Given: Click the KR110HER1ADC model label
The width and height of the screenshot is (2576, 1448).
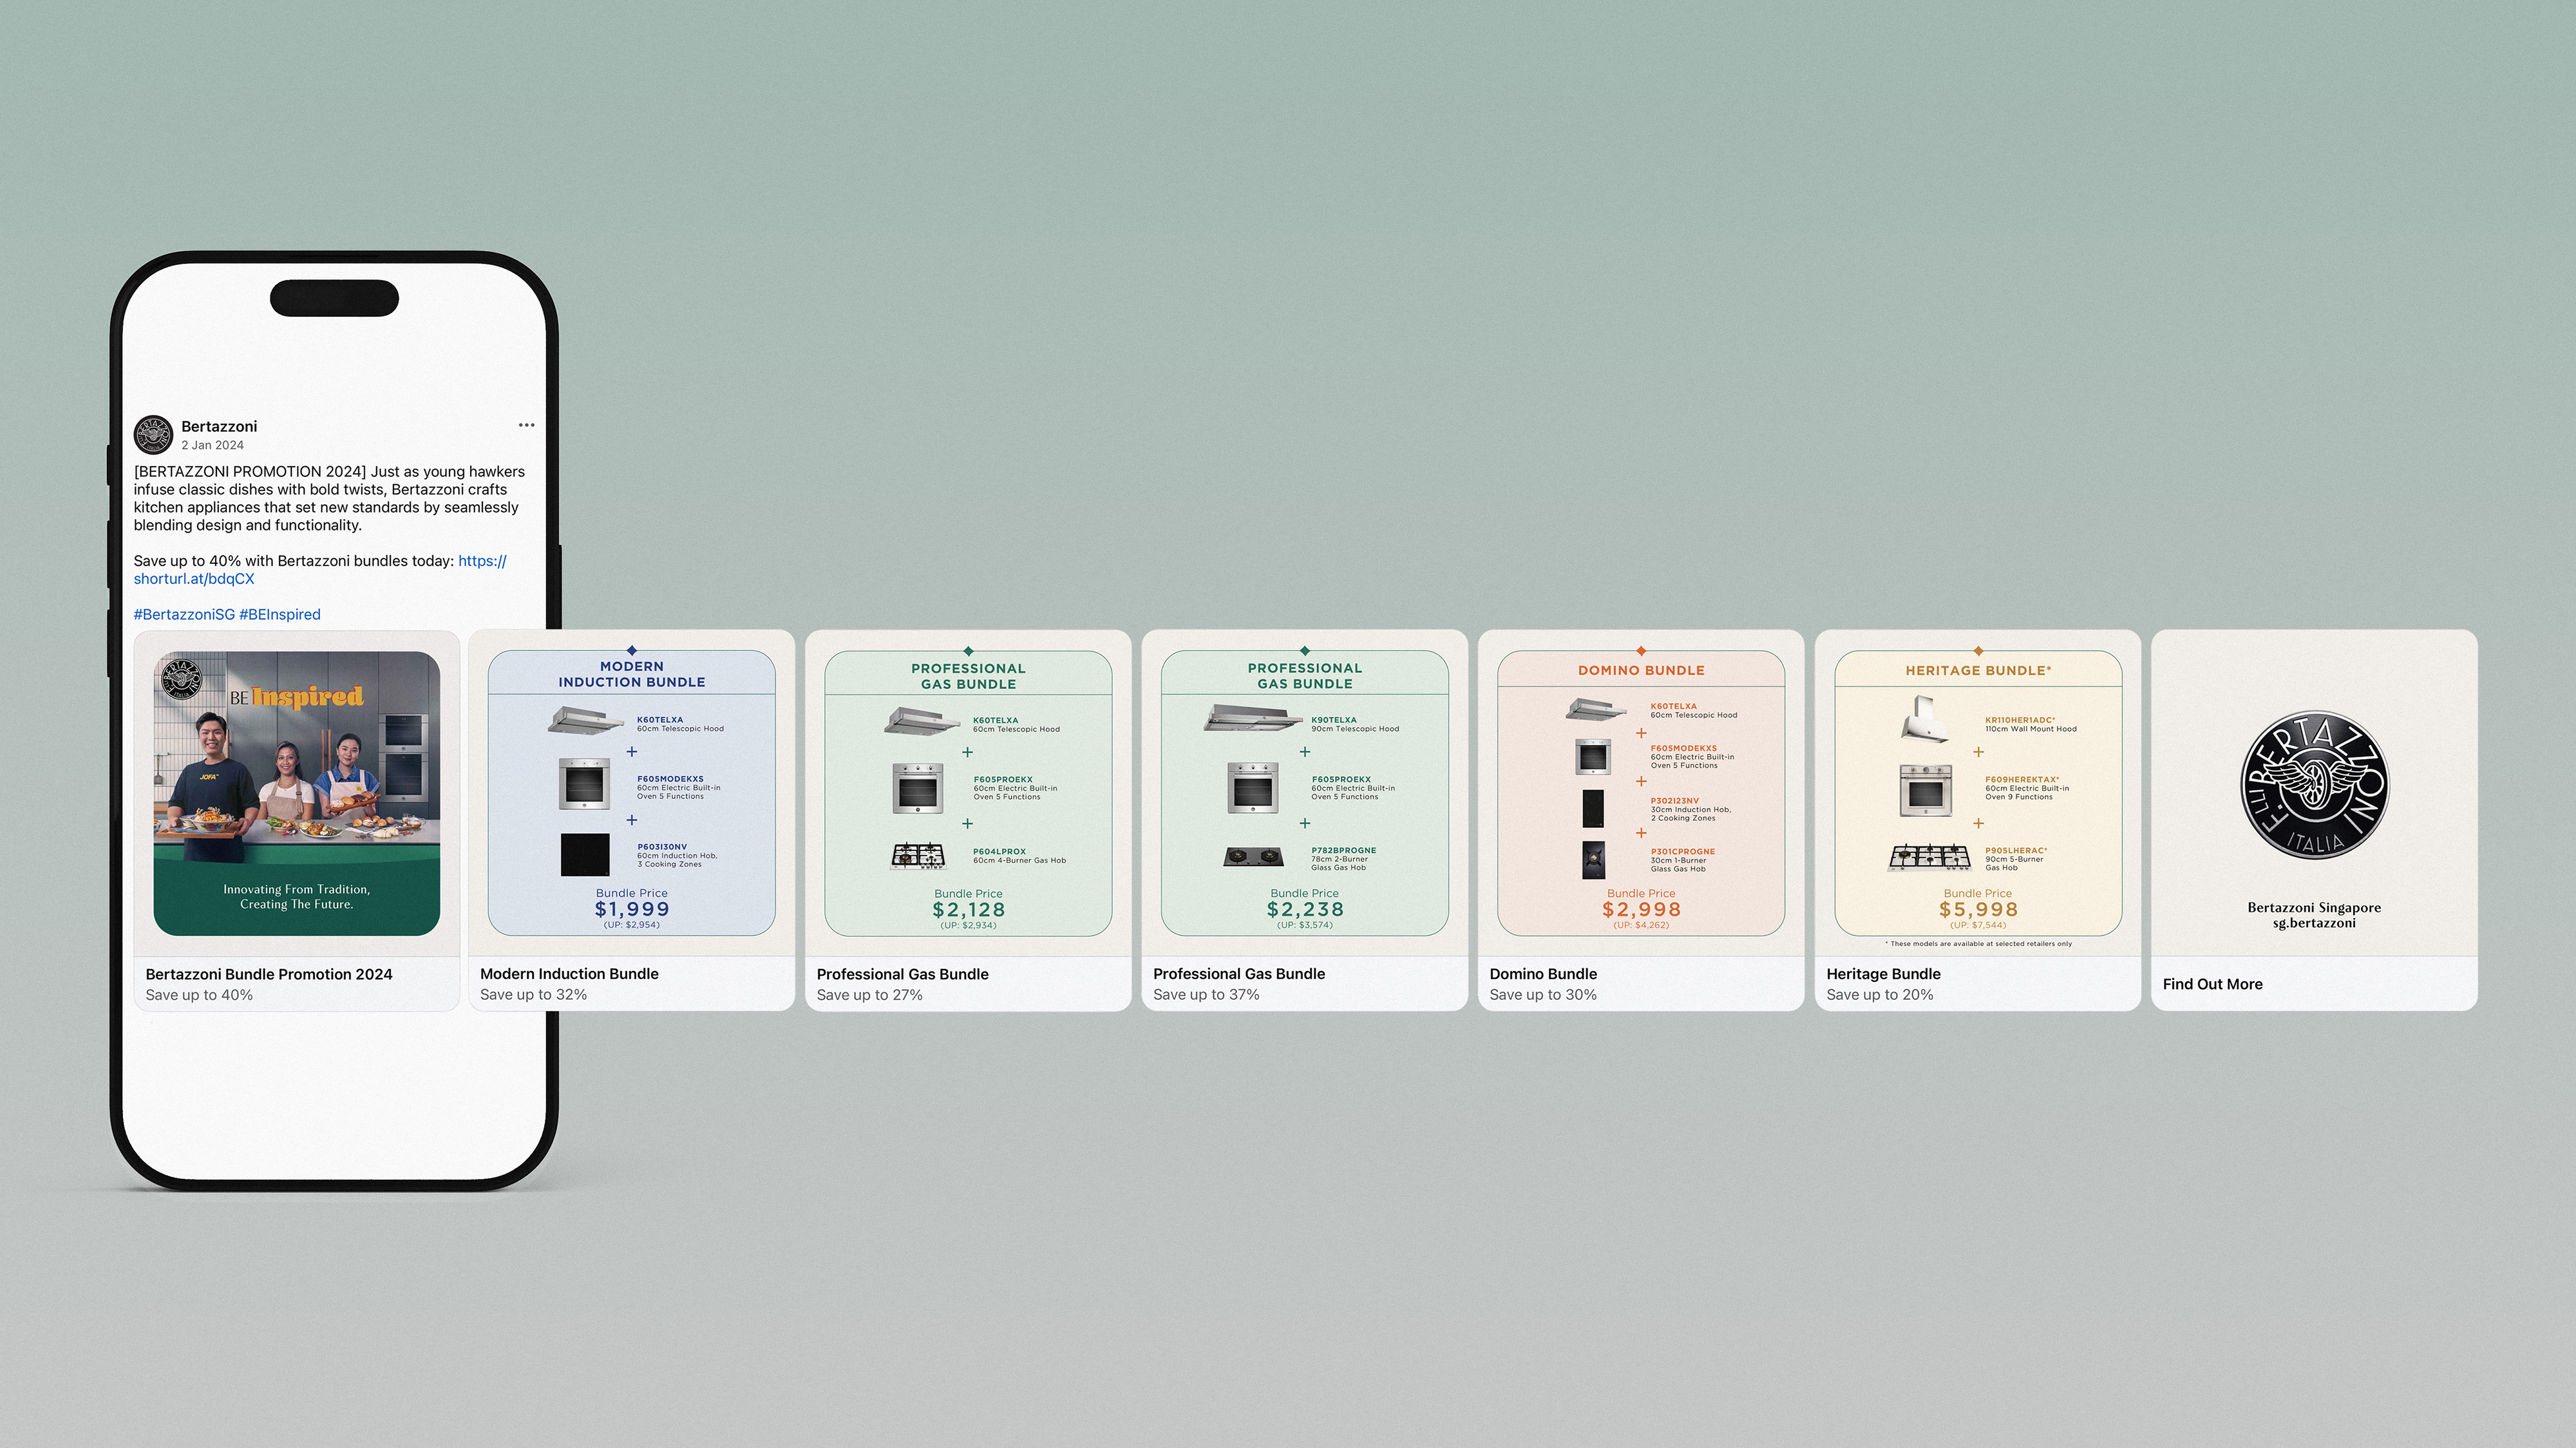Looking at the screenshot, I should (2020, 720).
